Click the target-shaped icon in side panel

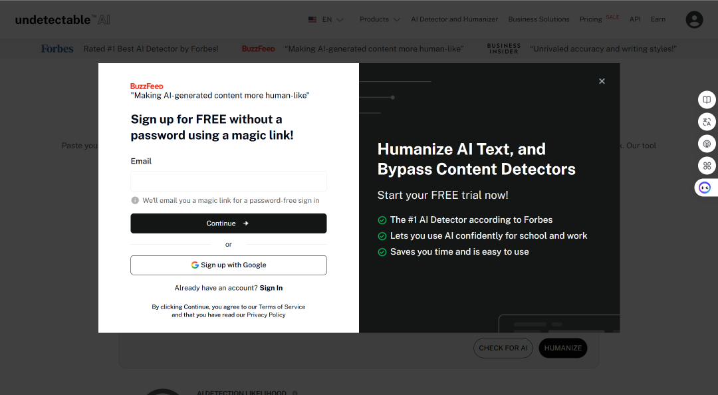tap(707, 144)
